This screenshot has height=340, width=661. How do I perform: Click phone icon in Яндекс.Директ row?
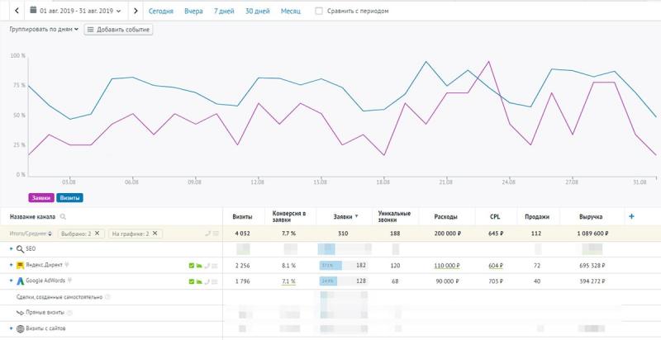coord(207,266)
